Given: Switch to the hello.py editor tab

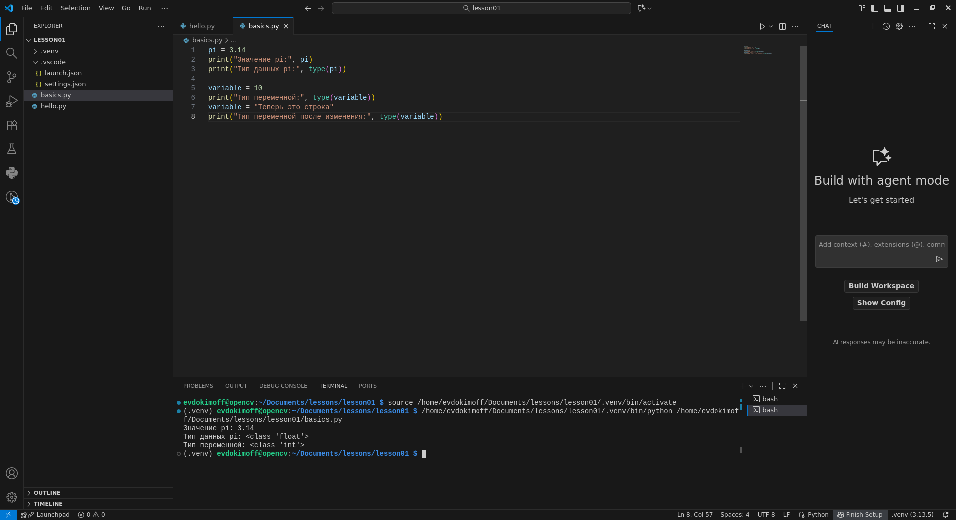Looking at the screenshot, I should tap(202, 26).
